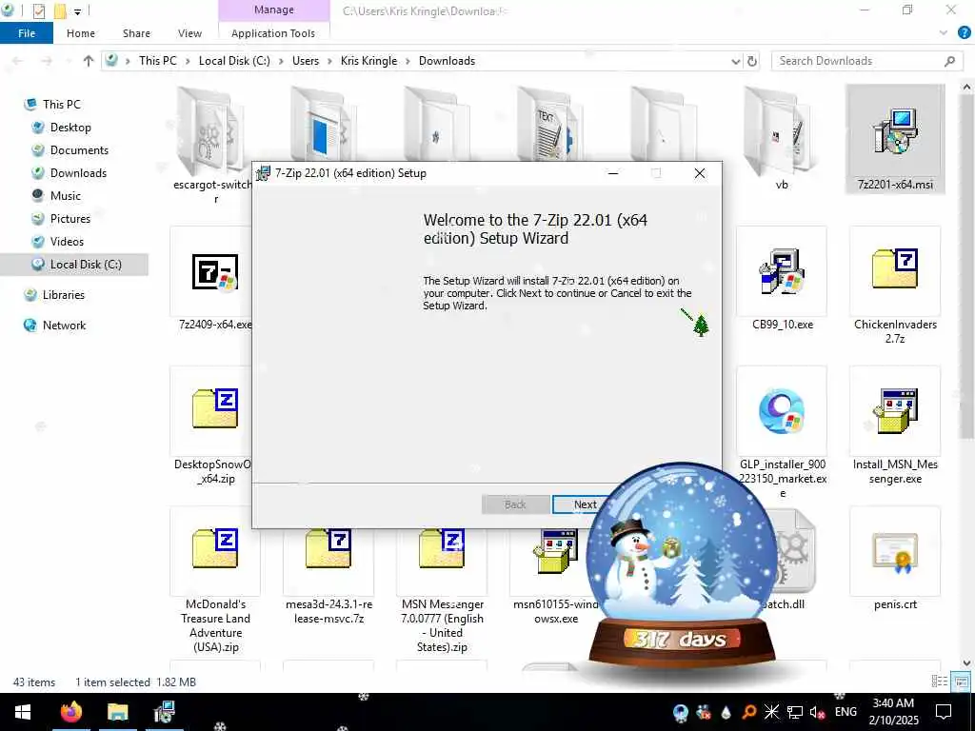Expand the ribbon with the chevron

tap(944, 33)
